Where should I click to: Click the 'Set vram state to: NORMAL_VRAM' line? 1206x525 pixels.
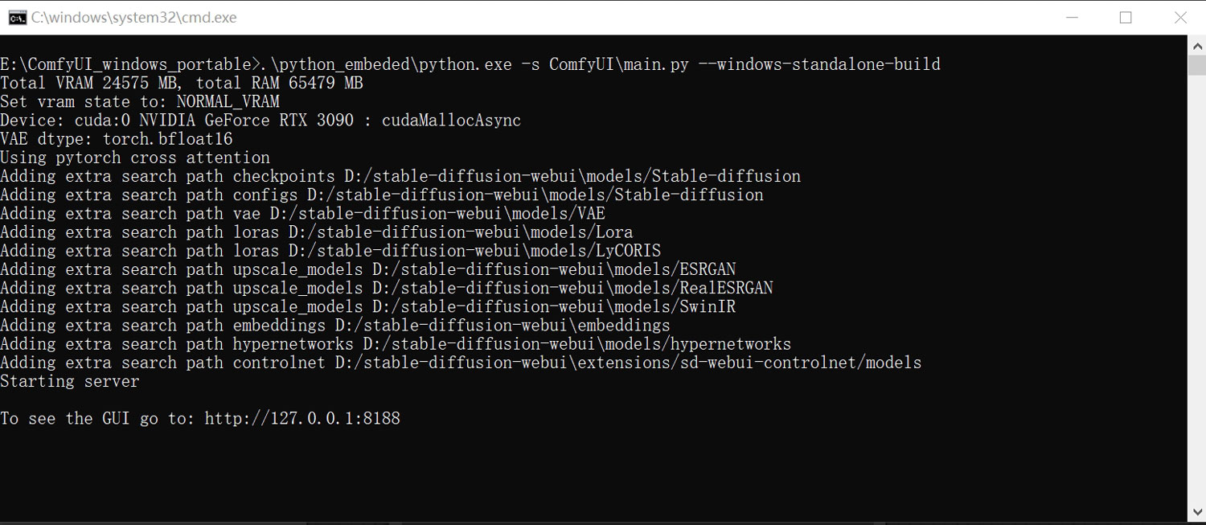point(140,101)
